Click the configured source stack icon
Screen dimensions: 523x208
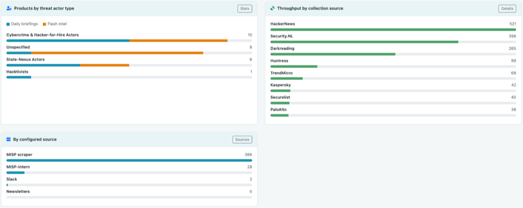9,140
